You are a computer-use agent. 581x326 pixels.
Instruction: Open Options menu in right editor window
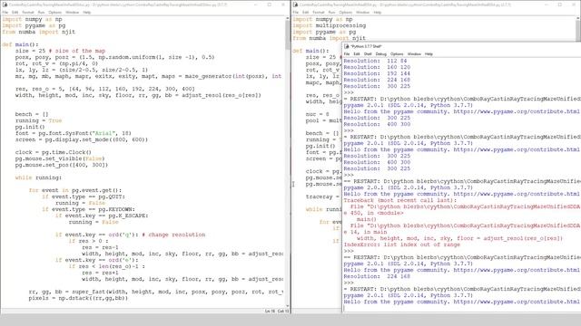click(345, 12)
